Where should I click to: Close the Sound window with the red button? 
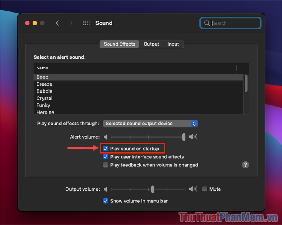(27, 23)
